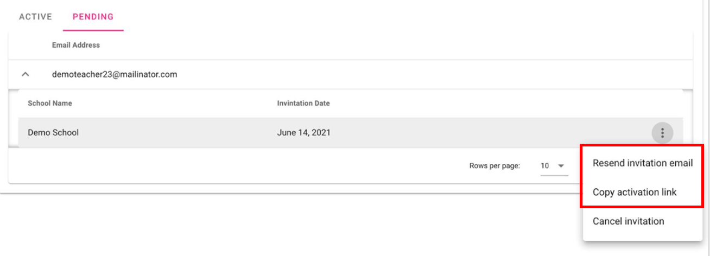710x256 pixels.
Task: Switch to the ACTIVE tab
Action: (36, 17)
